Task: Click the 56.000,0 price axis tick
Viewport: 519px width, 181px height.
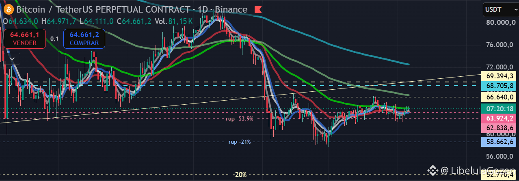Action: tap(500, 156)
